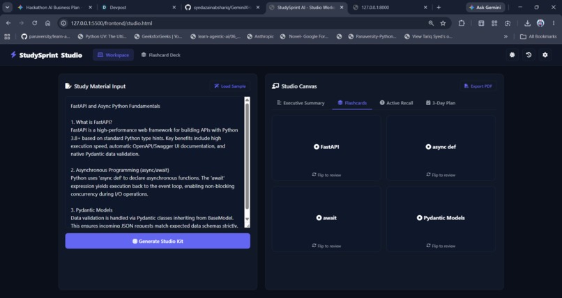
Task: Open the All Bookmarks folder
Action: point(538,36)
